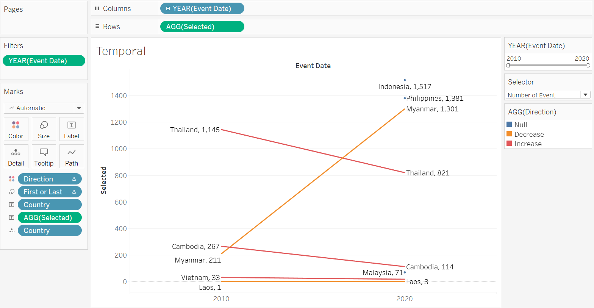The width and height of the screenshot is (594, 308).
Task: Click the Decrease orange legend swatch
Action: pyautogui.click(x=509, y=134)
